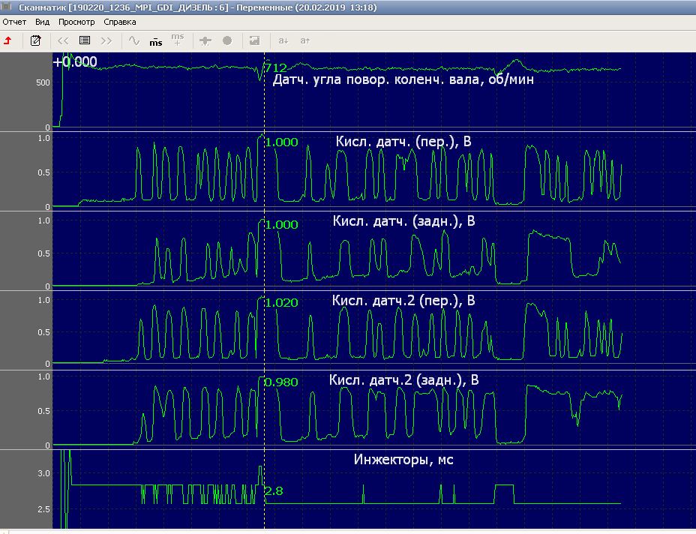Click the Инжекторы, мс graph label

click(403, 460)
